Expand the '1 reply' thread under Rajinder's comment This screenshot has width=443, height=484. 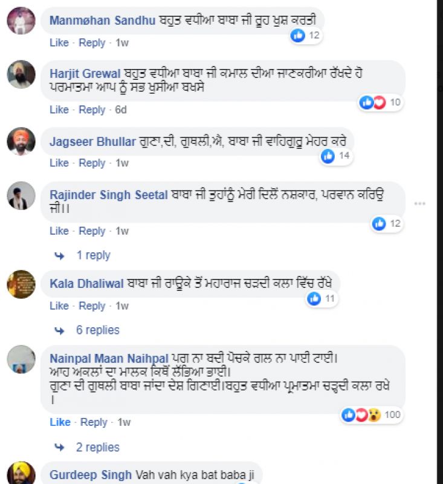click(94, 255)
